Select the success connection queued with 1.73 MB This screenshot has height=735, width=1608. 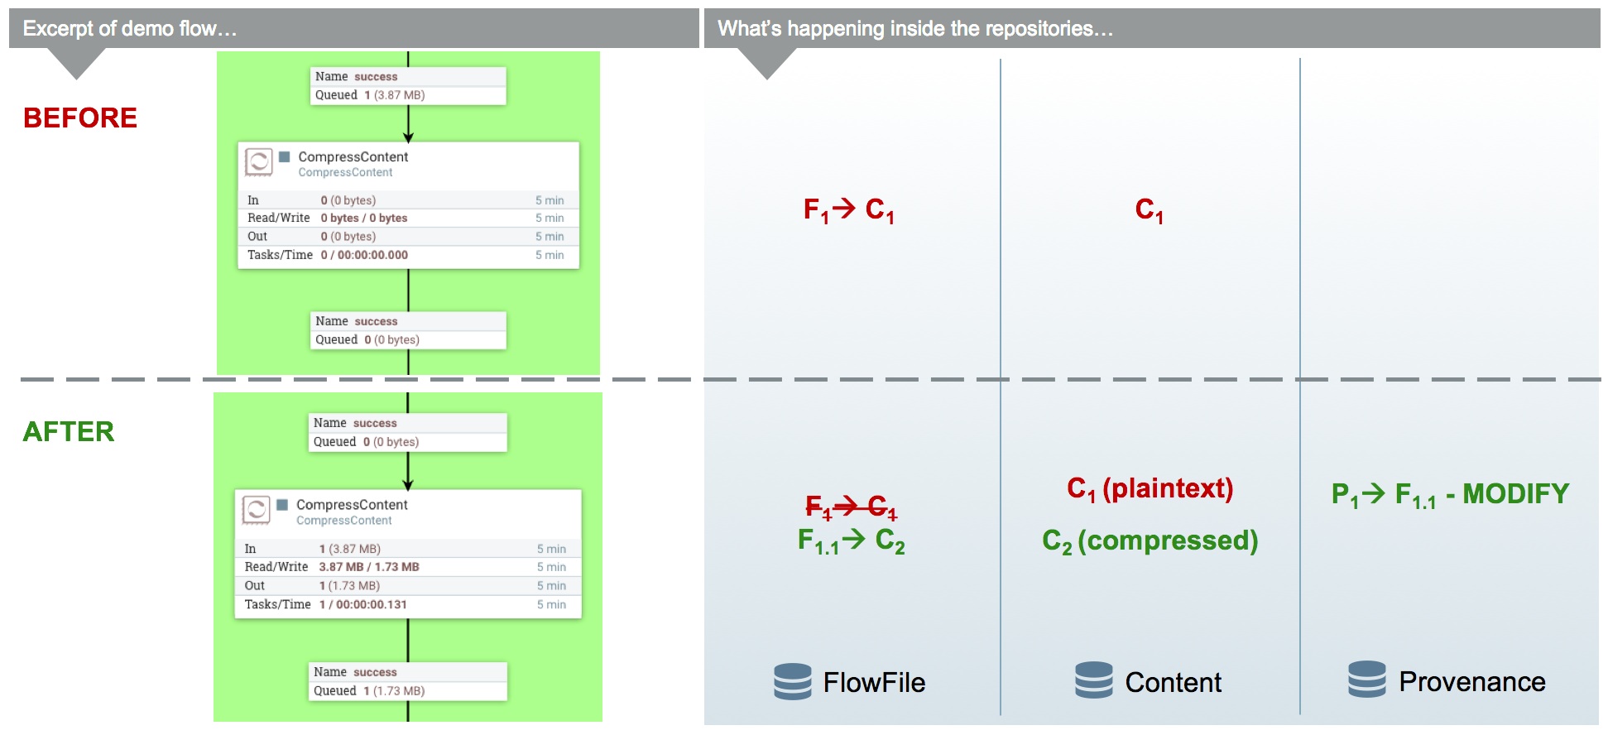tap(408, 681)
